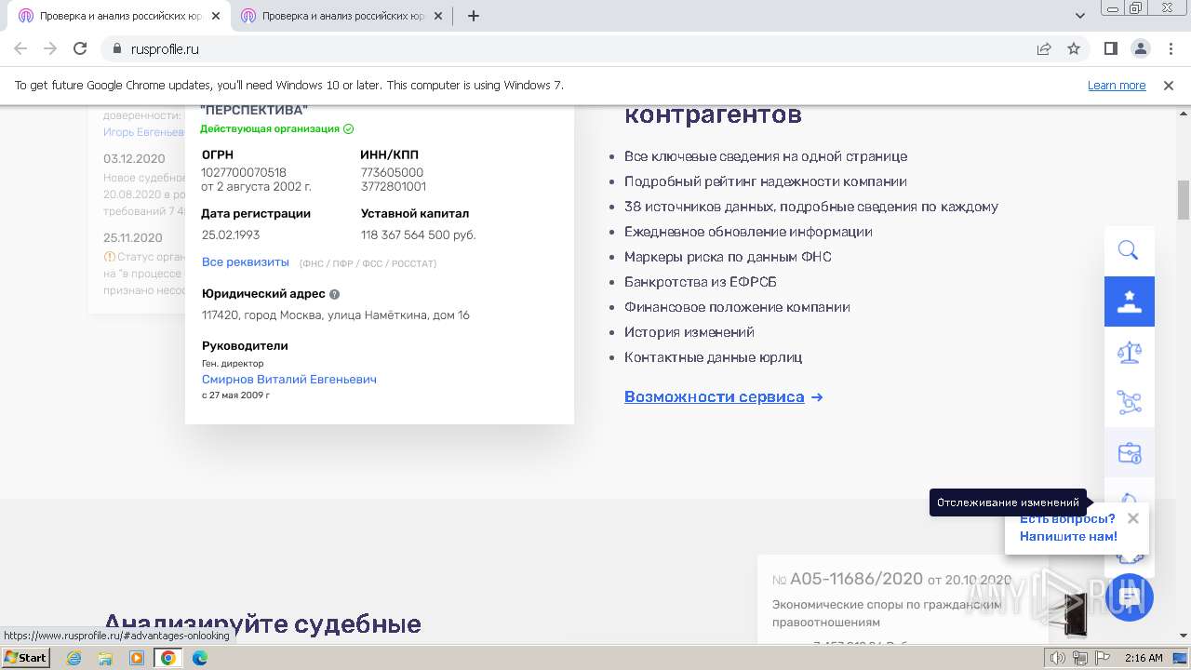Select the capital value 118 367 564 500 руб.
Screen dimensions: 1191x670
[x=419, y=235]
